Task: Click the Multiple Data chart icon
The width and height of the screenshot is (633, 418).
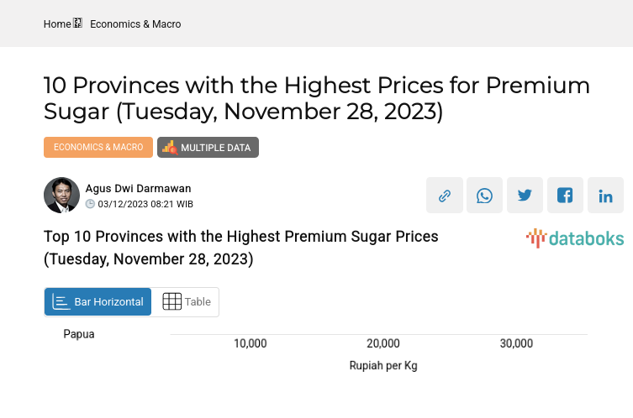Action: pos(170,148)
